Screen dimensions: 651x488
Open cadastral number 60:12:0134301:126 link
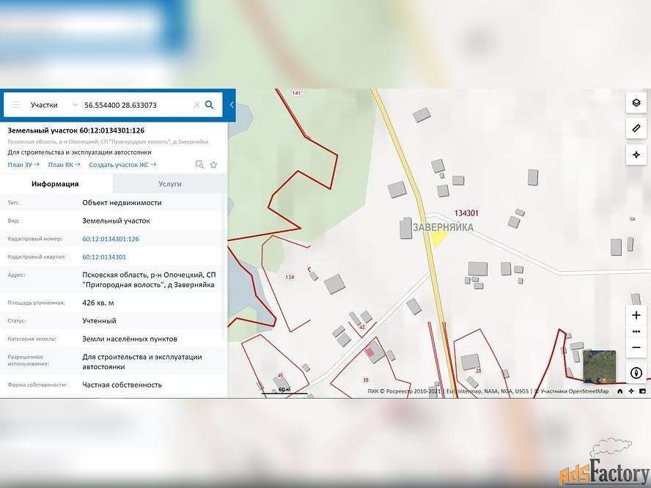111,239
